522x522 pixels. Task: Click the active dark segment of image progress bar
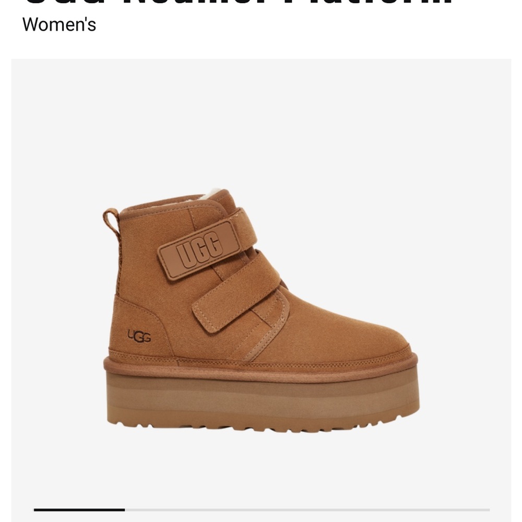[79, 509]
